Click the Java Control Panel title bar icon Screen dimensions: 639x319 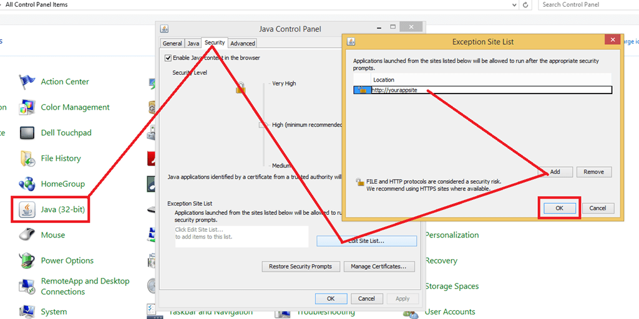(x=165, y=29)
